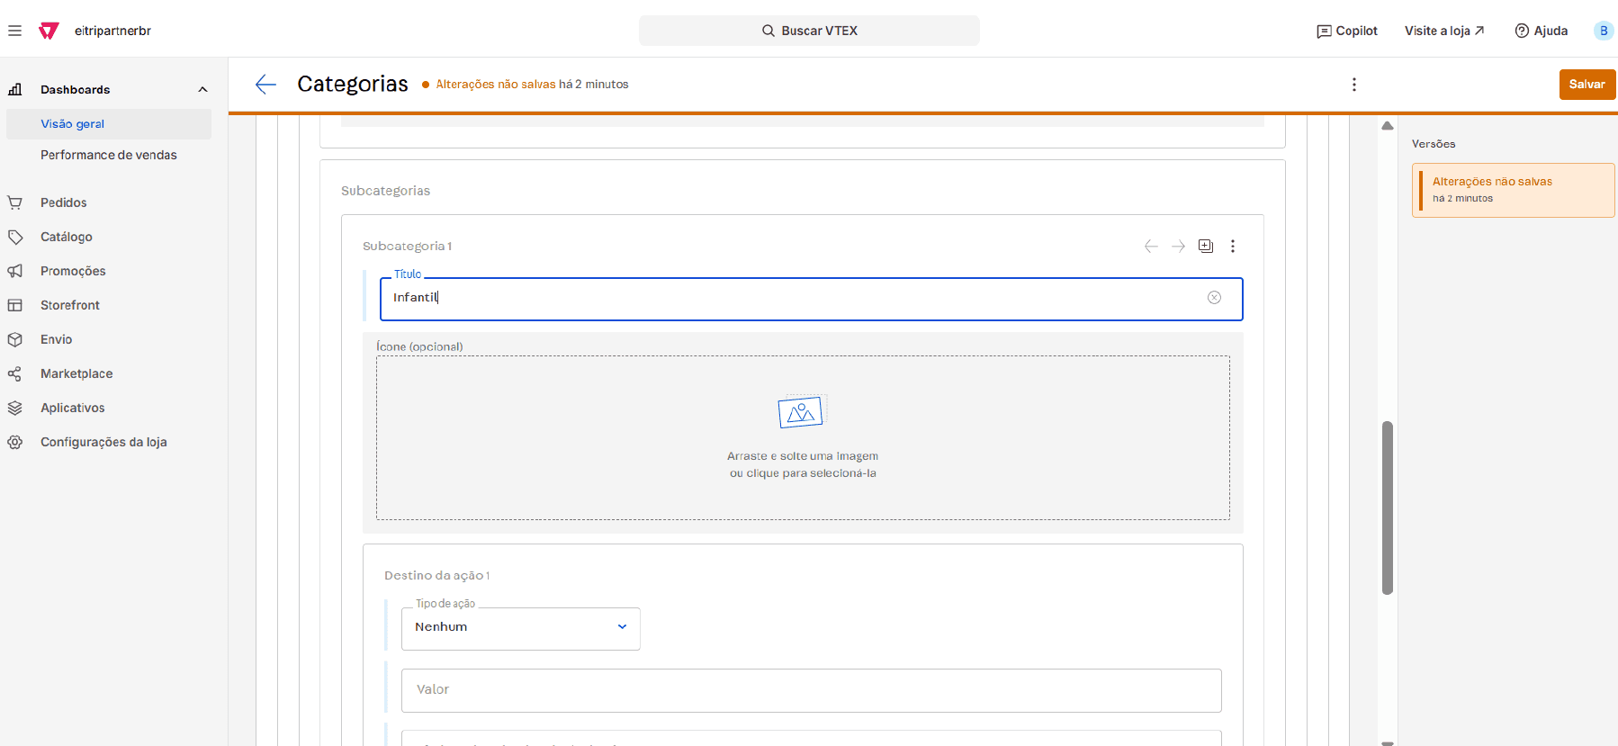This screenshot has width=1618, height=746.
Task: Open Configurações da loja
Action: 103,442
